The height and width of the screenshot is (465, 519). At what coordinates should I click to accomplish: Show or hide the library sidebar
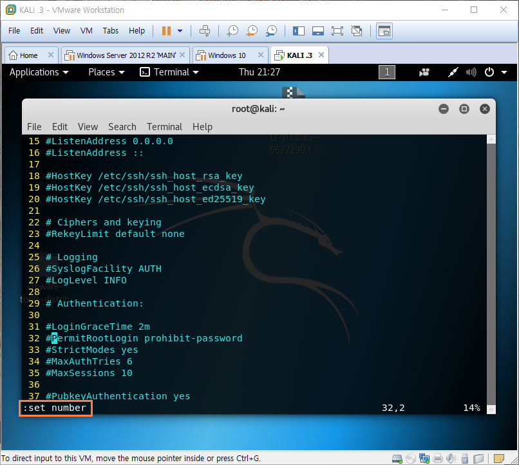click(299, 31)
